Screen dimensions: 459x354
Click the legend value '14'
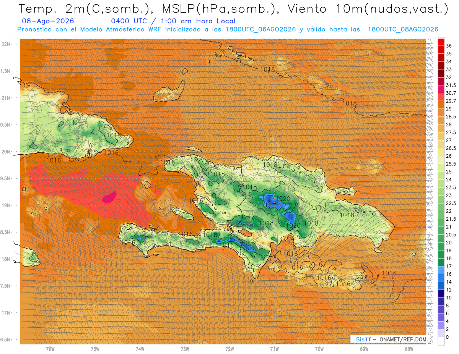(x=449, y=281)
